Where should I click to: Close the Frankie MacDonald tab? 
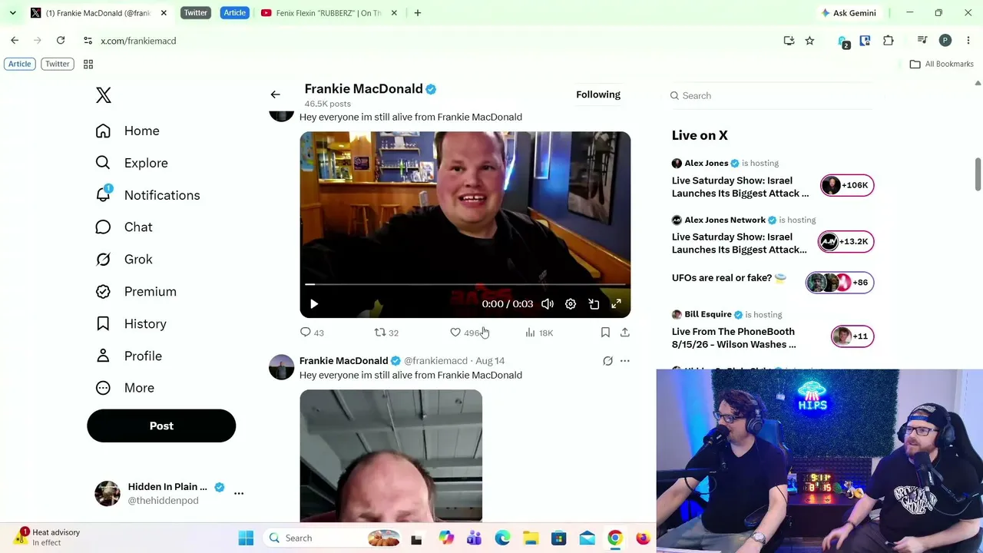(164, 13)
